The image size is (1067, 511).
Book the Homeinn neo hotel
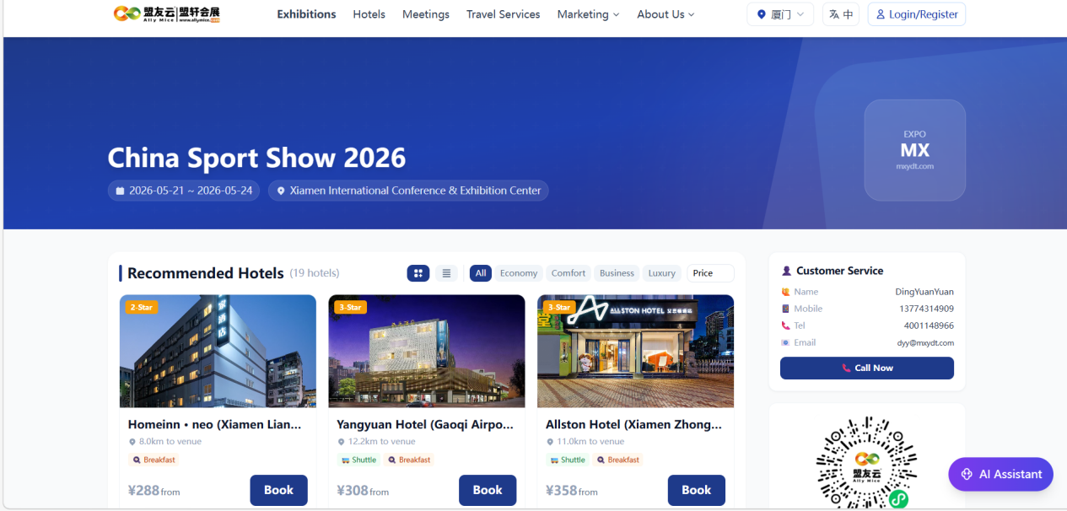click(278, 490)
